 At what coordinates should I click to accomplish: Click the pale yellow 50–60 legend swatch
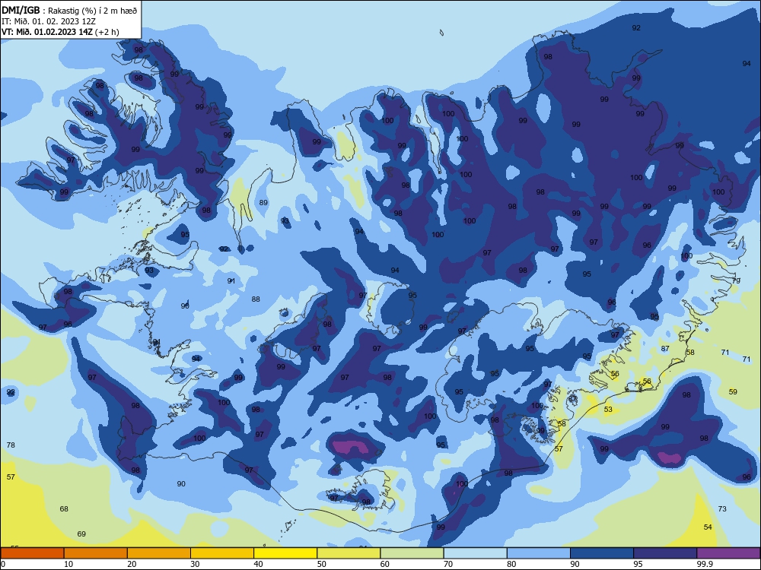tap(349, 553)
